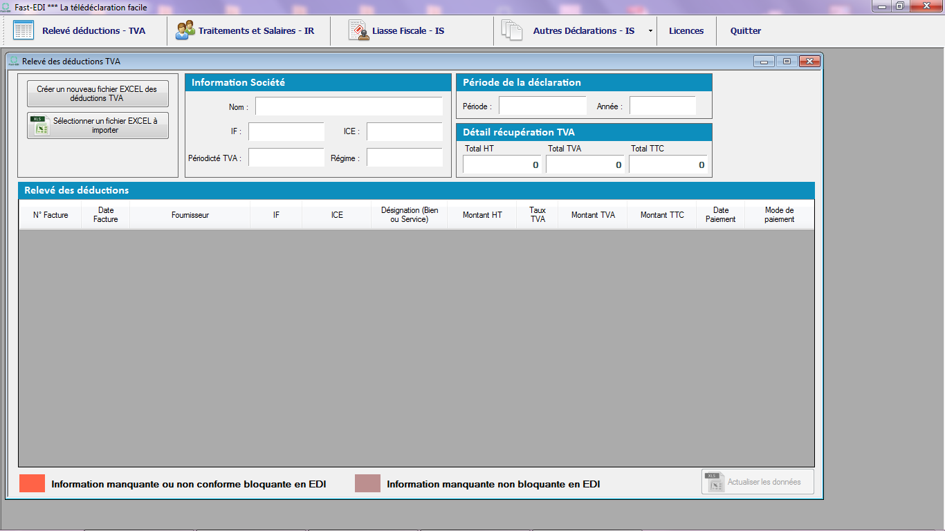
Task: Click the Total TVA value box
Action: (585, 165)
